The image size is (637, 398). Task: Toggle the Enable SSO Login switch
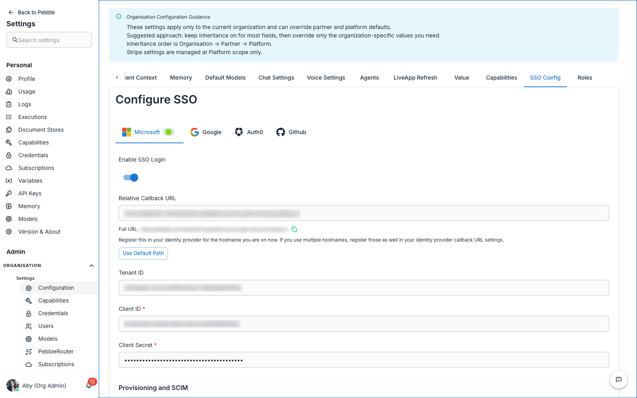coord(131,178)
